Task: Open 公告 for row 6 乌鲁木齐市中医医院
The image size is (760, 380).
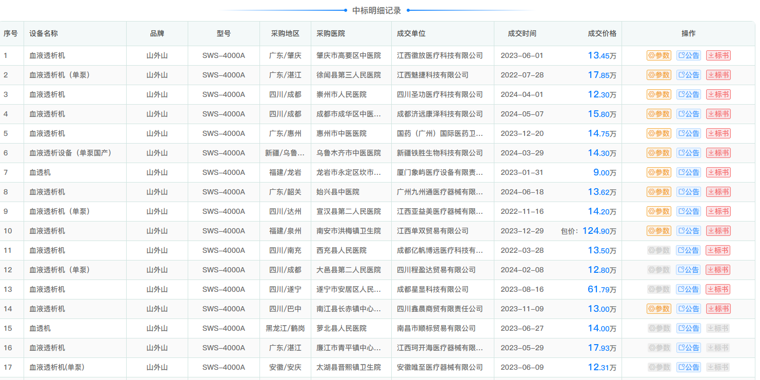Action: pos(689,153)
